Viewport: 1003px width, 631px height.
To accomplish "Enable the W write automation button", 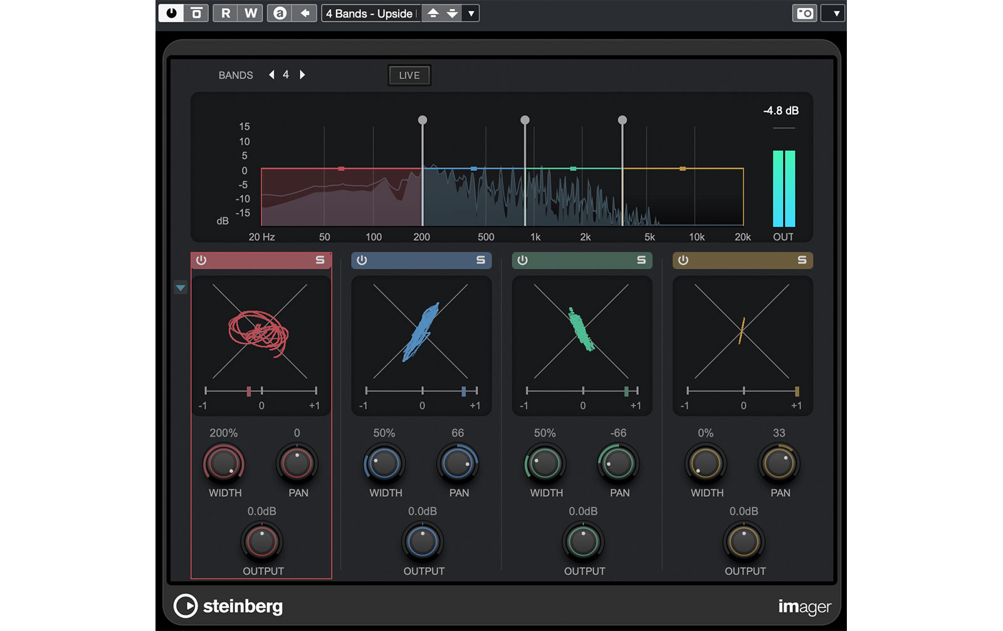I will pyautogui.click(x=251, y=13).
